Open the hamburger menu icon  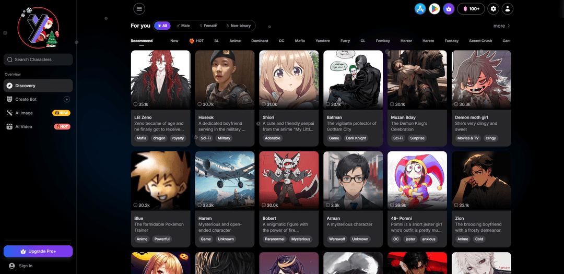[139, 9]
